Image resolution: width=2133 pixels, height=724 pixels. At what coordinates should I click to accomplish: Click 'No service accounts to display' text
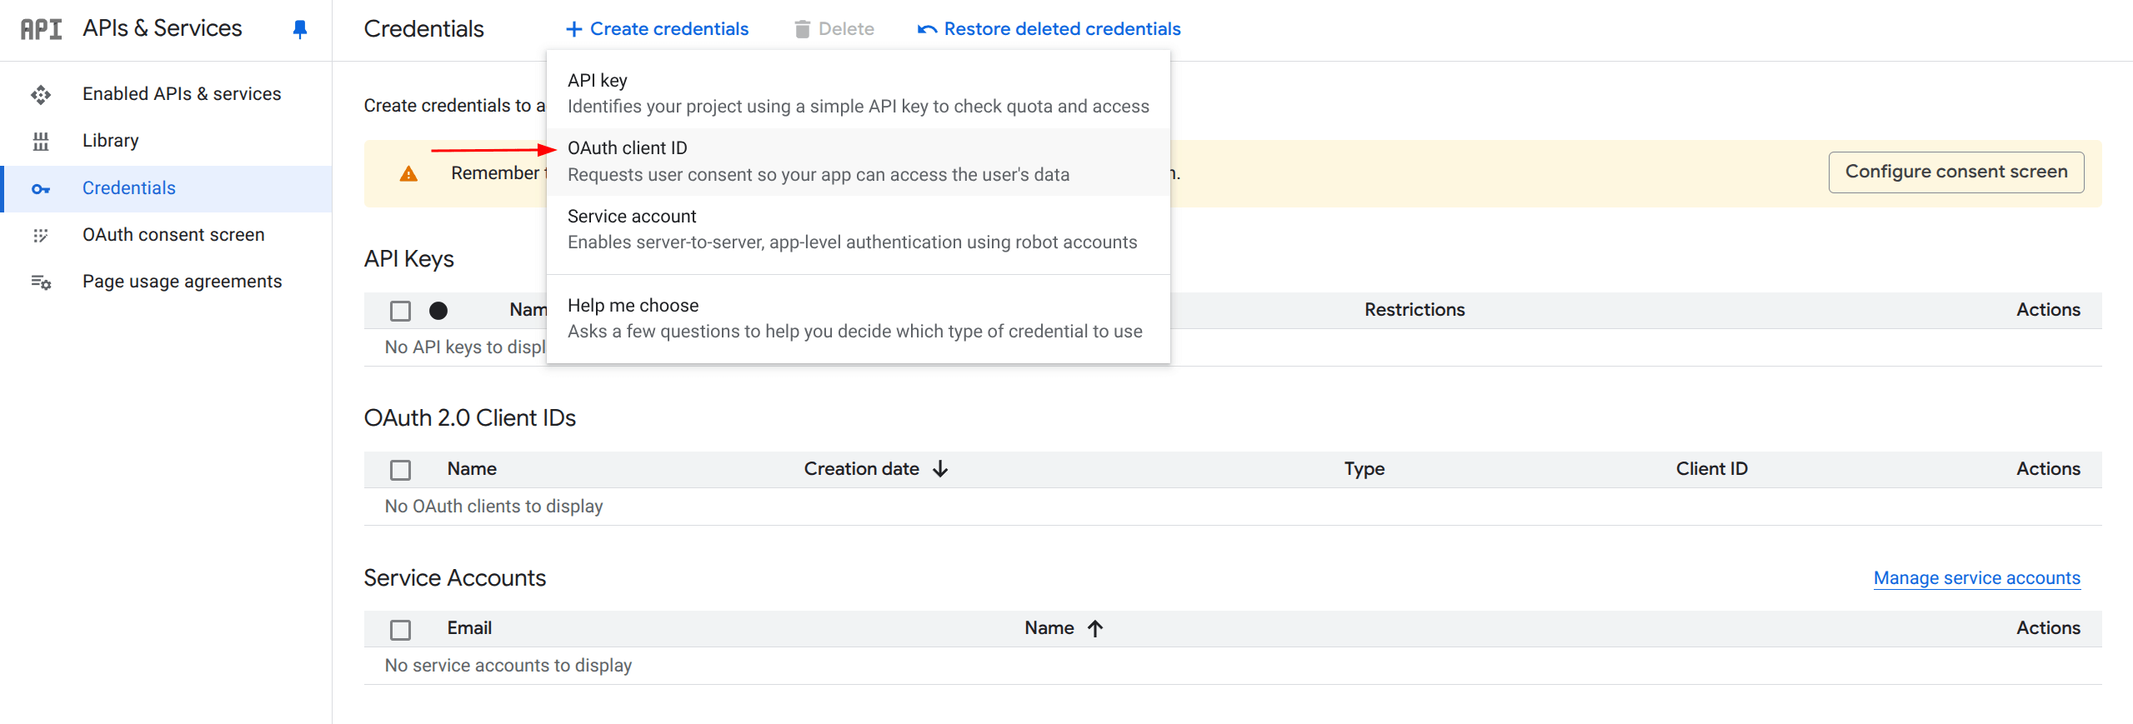tap(508, 666)
